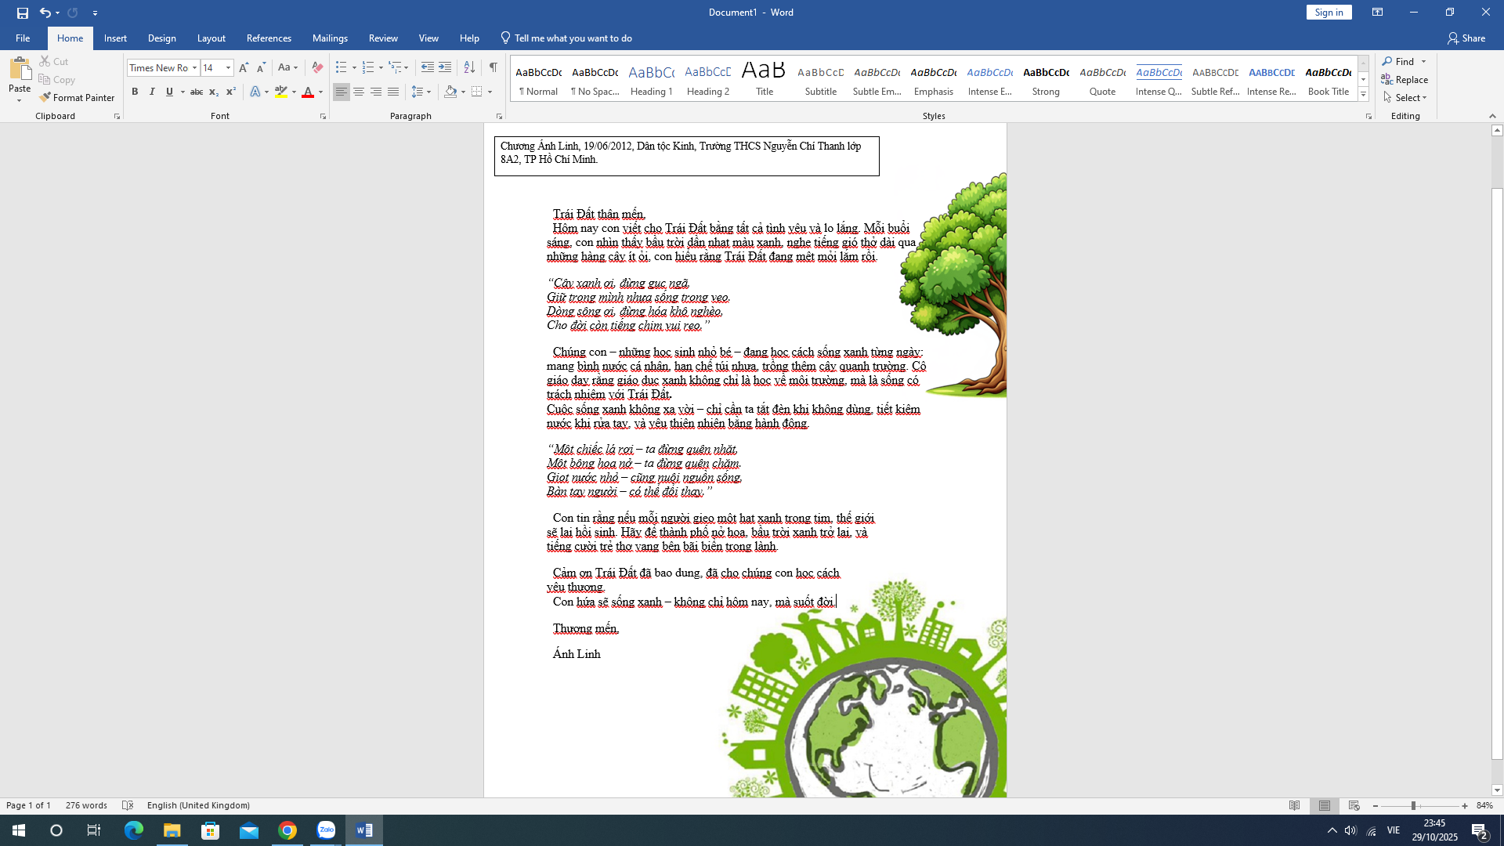Toggle Underline formatting

[169, 92]
